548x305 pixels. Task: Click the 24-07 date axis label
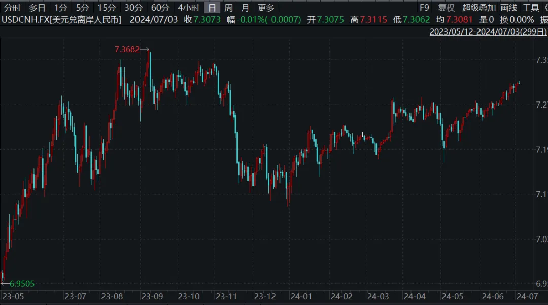click(527, 296)
